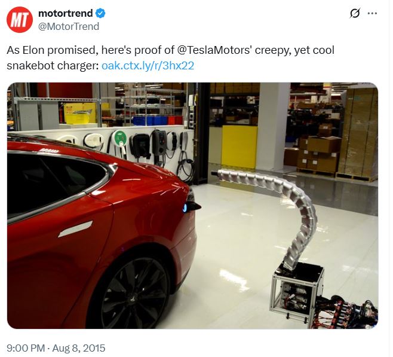Click the motortrend display name

[66, 13]
